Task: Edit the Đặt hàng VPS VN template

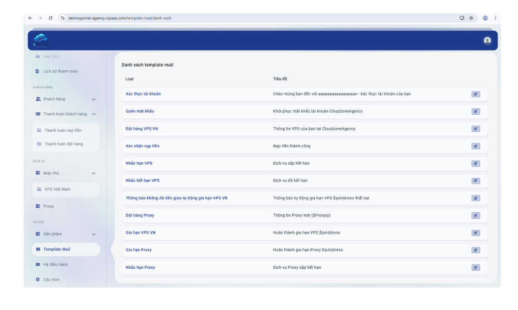Action: [476, 129]
